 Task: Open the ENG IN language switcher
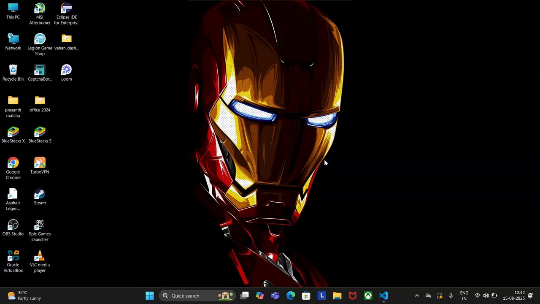(x=464, y=296)
